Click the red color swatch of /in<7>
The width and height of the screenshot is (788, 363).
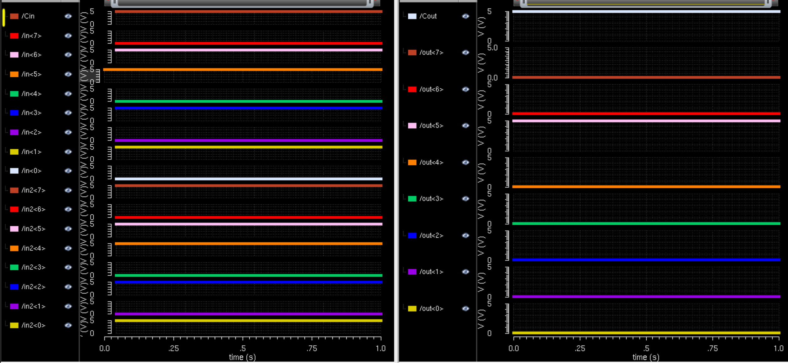pyautogui.click(x=14, y=36)
